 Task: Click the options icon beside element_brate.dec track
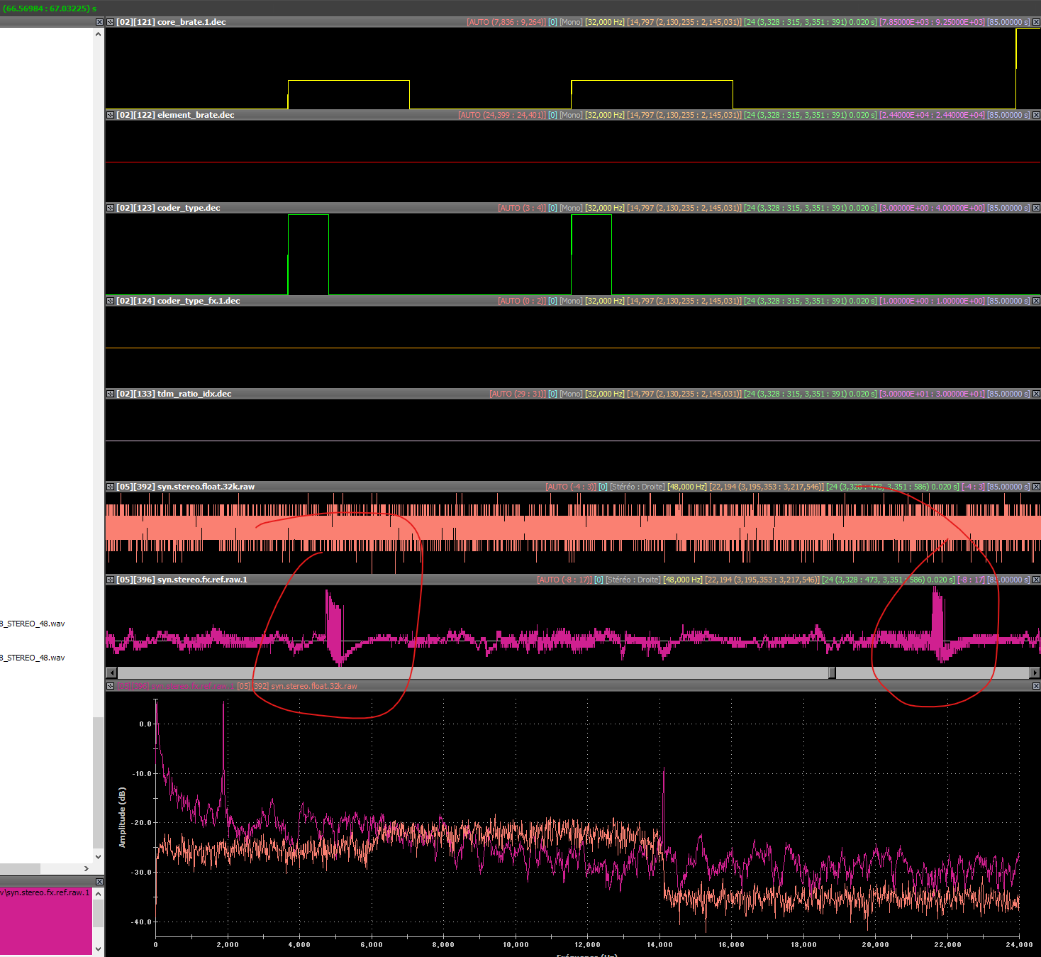[x=110, y=115]
